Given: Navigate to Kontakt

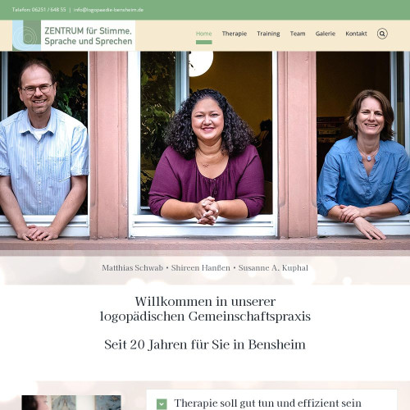Looking at the screenshot, I should point(356,34).
